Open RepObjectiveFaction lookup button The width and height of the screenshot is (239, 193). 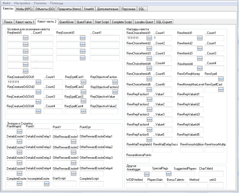pos(115,82)
